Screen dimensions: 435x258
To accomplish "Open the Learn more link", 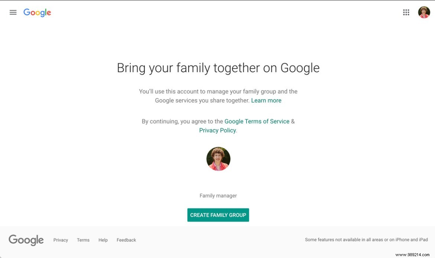I will (266, 100).
